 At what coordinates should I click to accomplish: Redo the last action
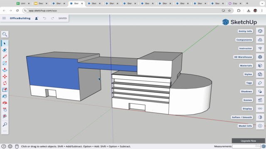pos(52,18)
